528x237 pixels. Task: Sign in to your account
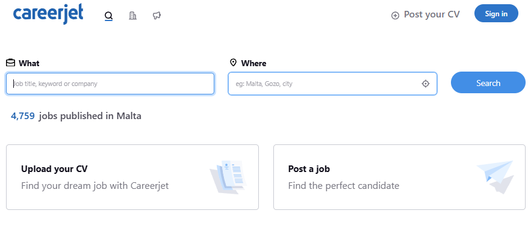[496, 13]
